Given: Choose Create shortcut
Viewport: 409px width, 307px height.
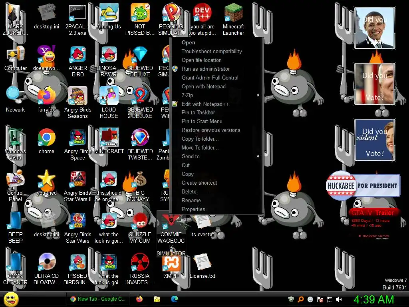Looking at the screenshot, I should click(216, 183).
